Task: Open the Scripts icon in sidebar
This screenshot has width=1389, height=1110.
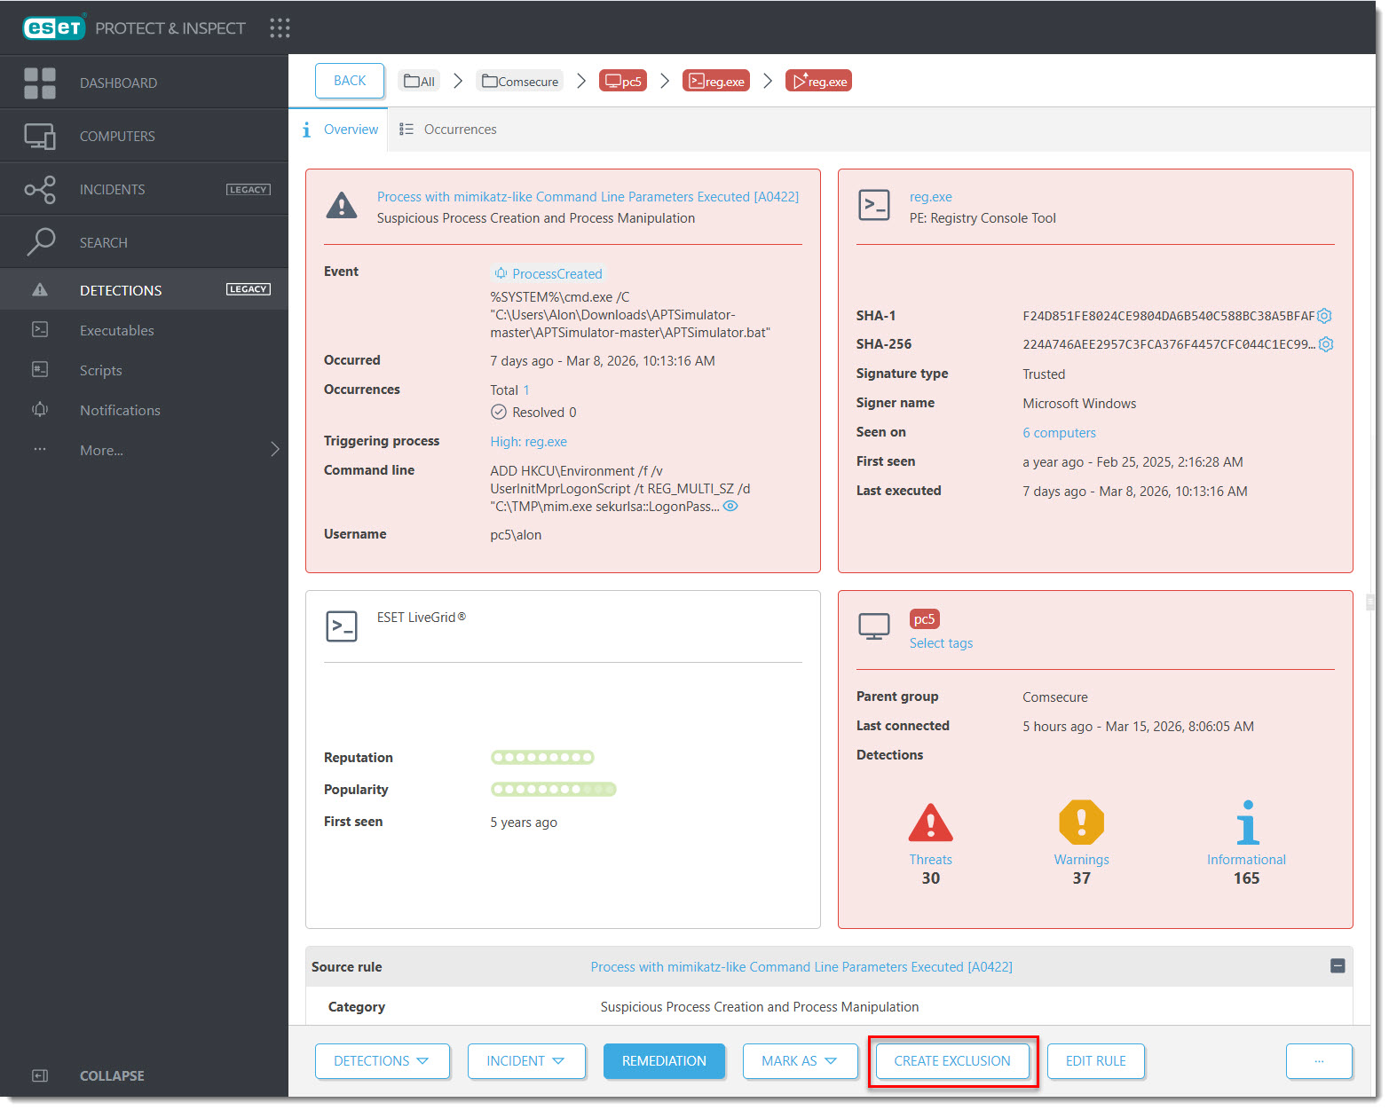Action: [40, 370]
